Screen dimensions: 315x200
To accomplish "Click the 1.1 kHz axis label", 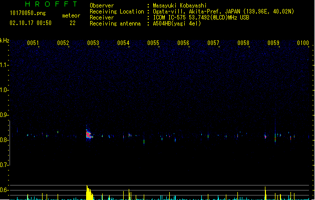I will [4, 65].
